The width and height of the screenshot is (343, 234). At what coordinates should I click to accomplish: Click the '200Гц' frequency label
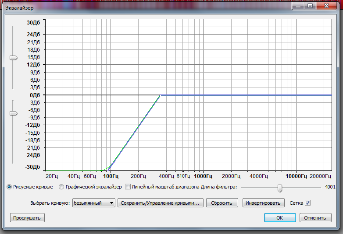tap(138, 176)
